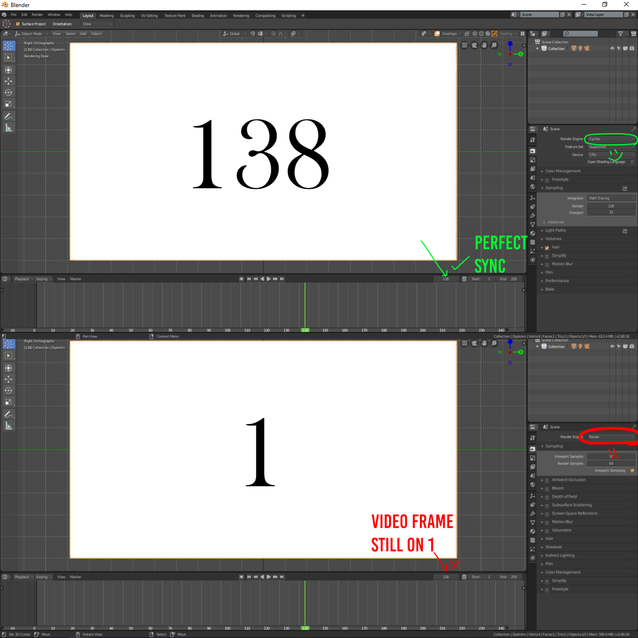The image size is (638, 638).
Task: Click the Render samples field showing 128
Action: [611, 206]
